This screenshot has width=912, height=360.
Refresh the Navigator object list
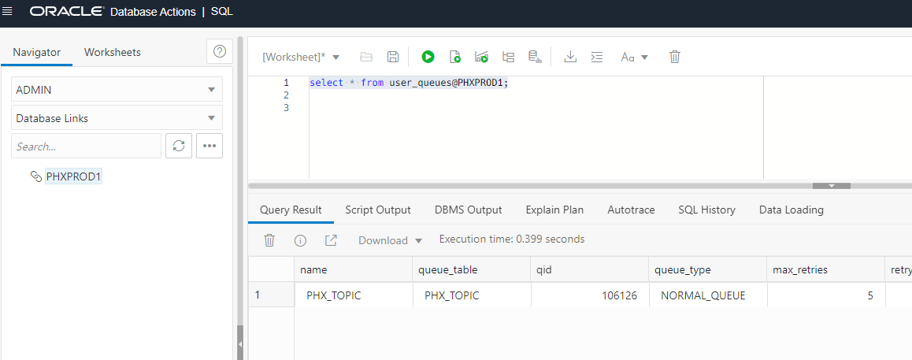click(x=179, y=146)
